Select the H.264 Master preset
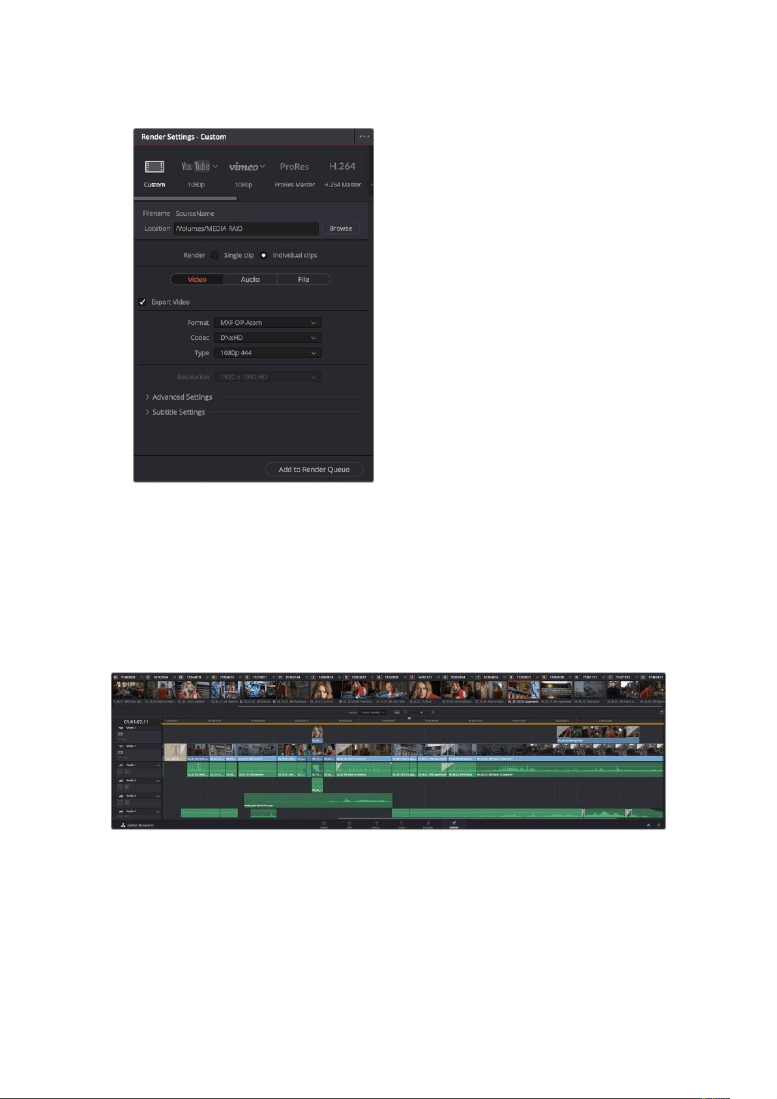The width and height of the screenshot is (777, 1099). [342, 174]
